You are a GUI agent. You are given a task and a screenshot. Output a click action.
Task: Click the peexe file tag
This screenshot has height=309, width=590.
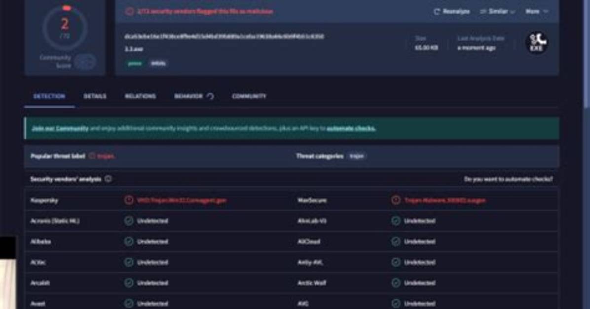(x=135, y=63)
